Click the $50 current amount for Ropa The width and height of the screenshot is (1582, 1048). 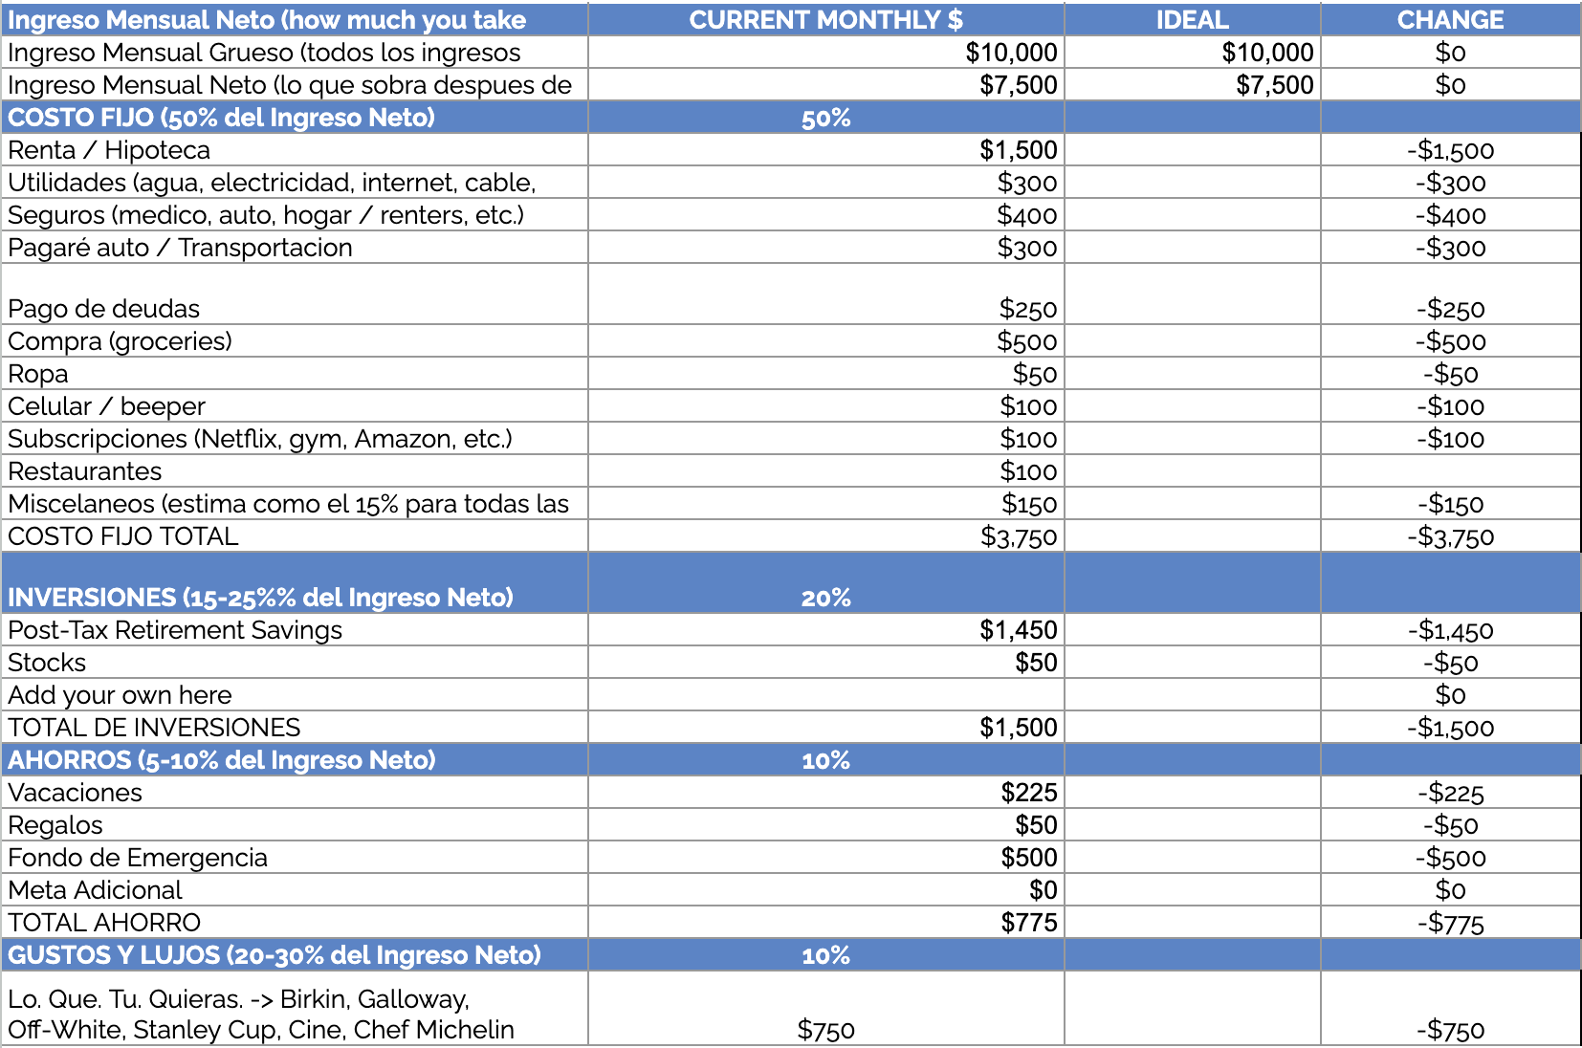click(x=1035, y=374)
